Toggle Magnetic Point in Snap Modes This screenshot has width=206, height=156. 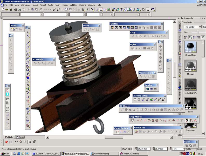click(x=187, y=120)
